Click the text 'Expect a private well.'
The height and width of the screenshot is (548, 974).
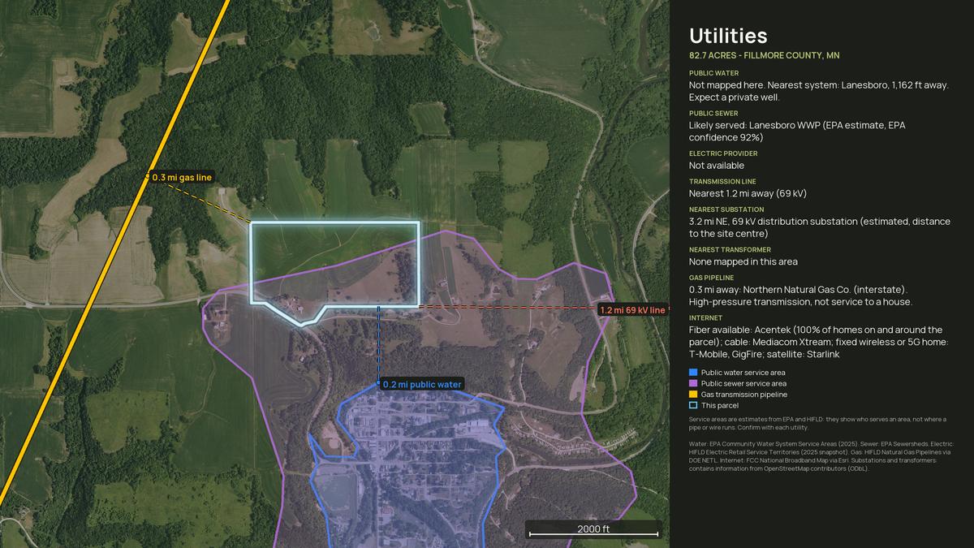(x=734, y=97)
